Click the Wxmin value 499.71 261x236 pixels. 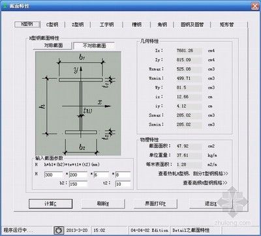click(x=189, y=78)
